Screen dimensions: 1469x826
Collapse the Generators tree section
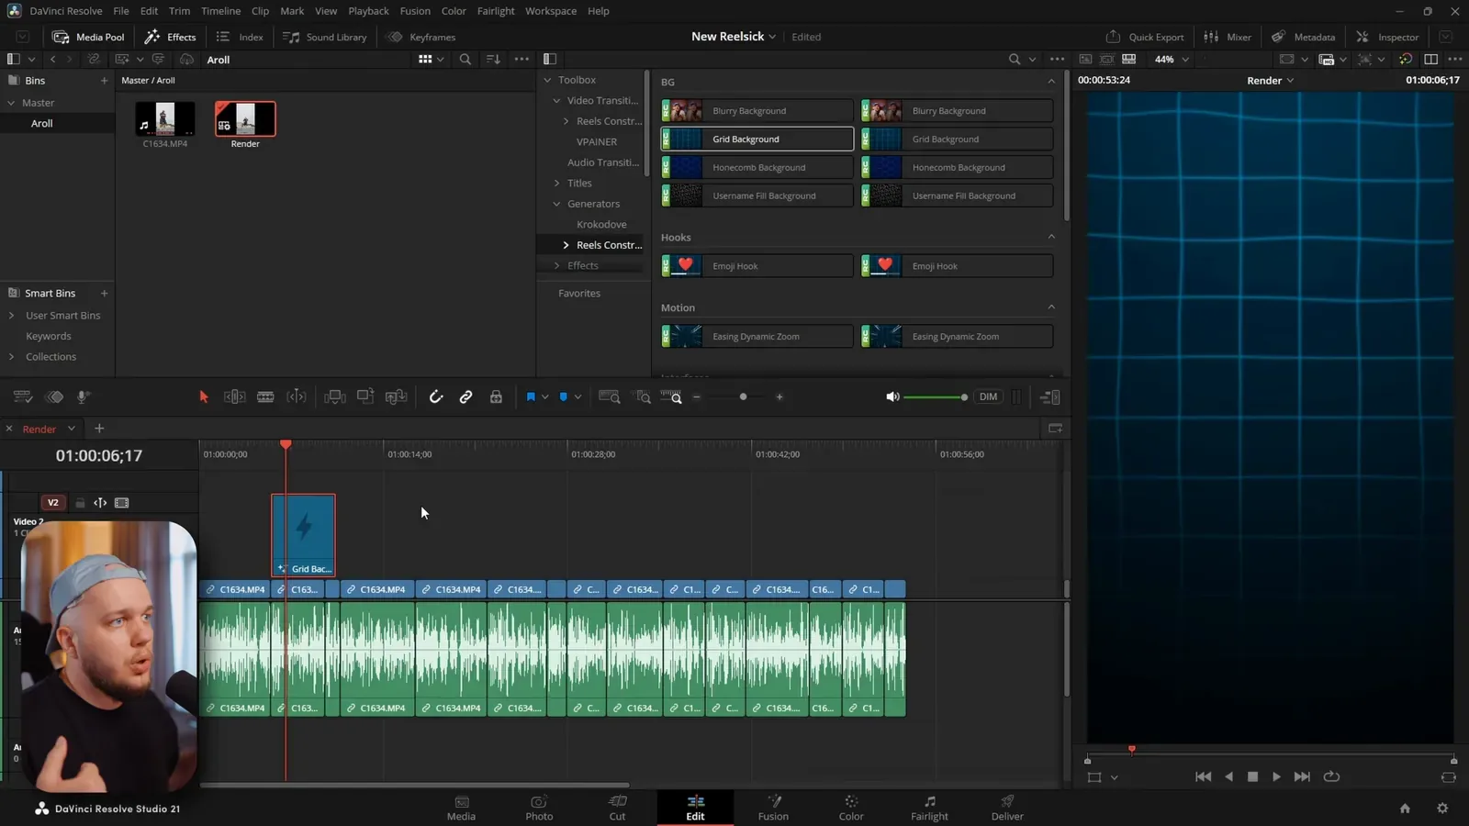[x=556, y=204]
